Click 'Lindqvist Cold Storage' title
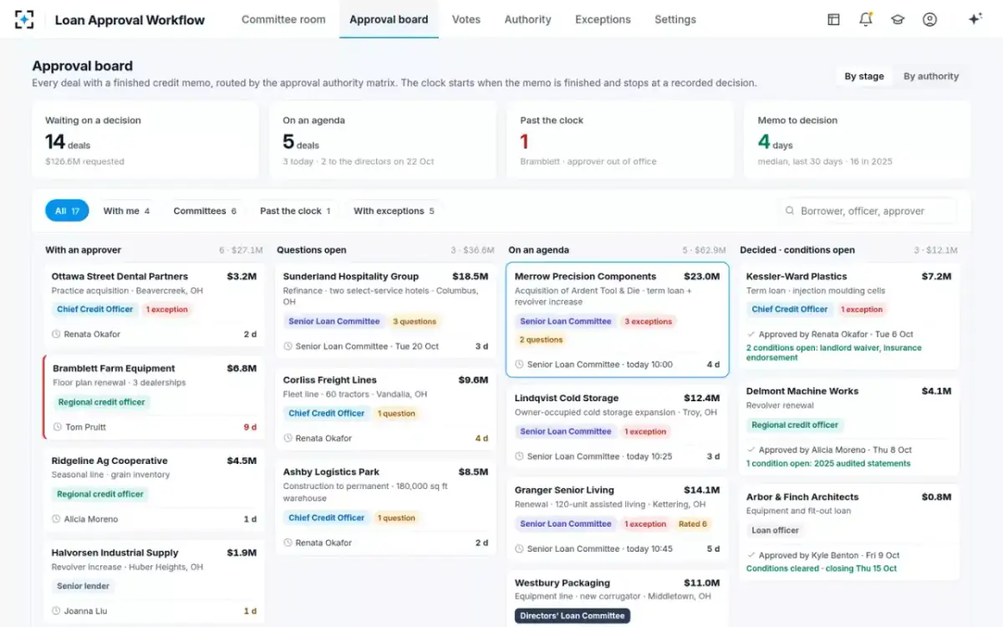 (567, 399)
